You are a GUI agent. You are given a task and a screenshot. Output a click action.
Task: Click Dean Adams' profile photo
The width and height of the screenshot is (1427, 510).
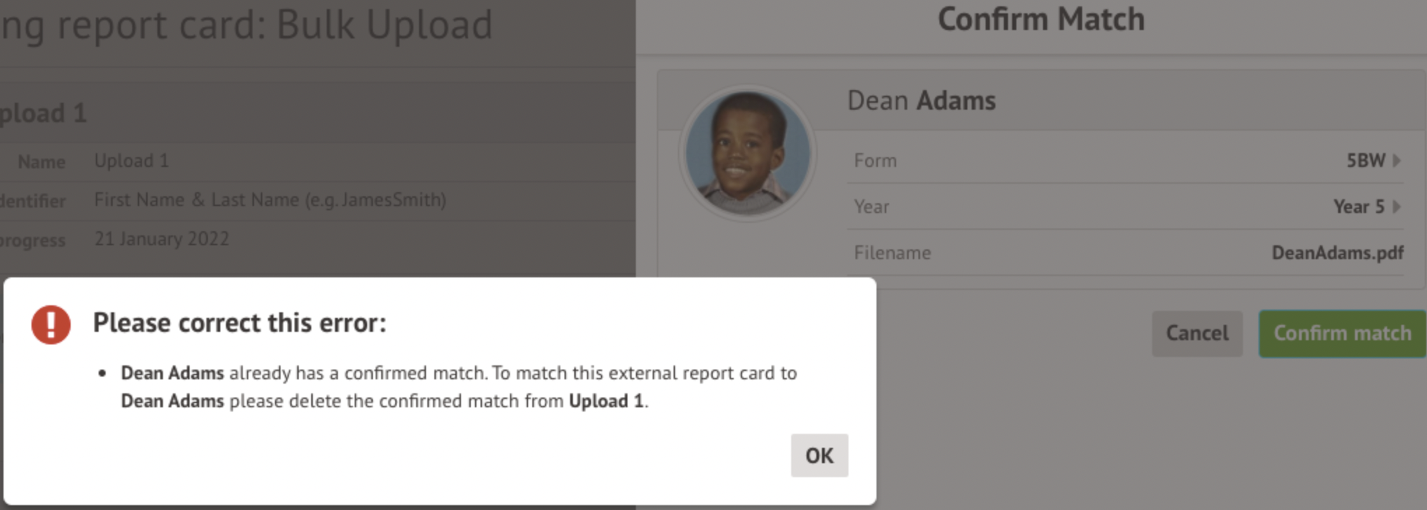pos(747,154)
